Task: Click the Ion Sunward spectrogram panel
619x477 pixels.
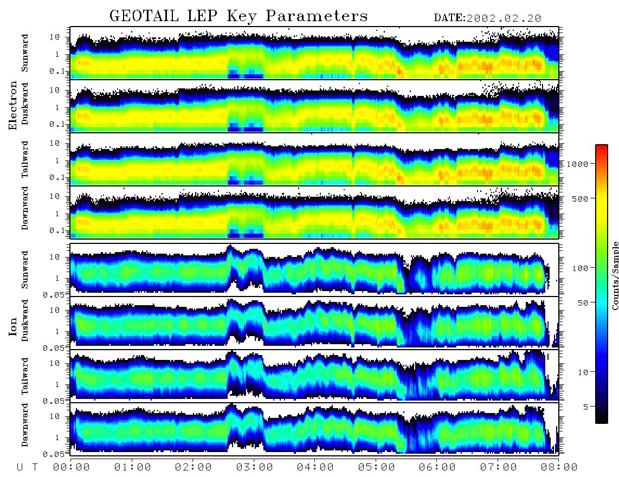Action: (x=314, y=269)
